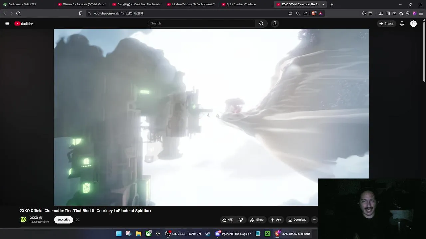
Task: Click the Create button
Action: (x=386, y=24)
